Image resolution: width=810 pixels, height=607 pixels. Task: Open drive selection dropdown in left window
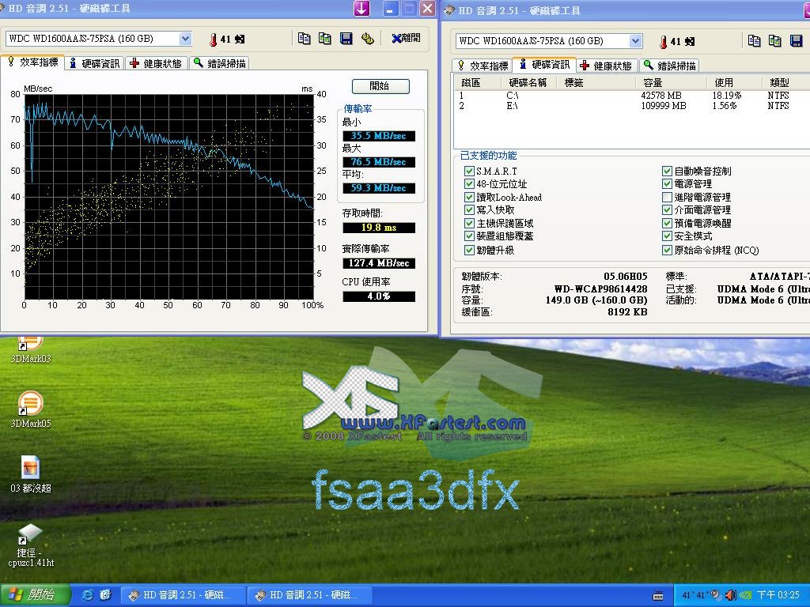[185, 39]
